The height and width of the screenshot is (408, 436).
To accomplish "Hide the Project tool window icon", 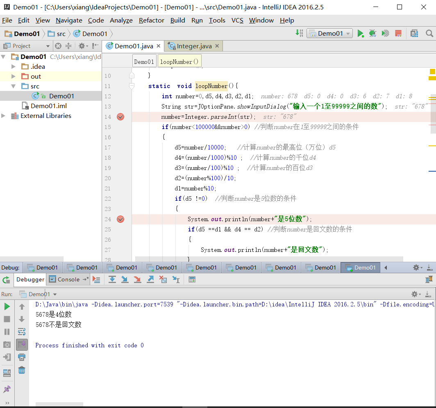I will tap(95, 46).
